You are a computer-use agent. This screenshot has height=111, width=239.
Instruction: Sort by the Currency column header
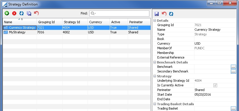coord(99,22)
